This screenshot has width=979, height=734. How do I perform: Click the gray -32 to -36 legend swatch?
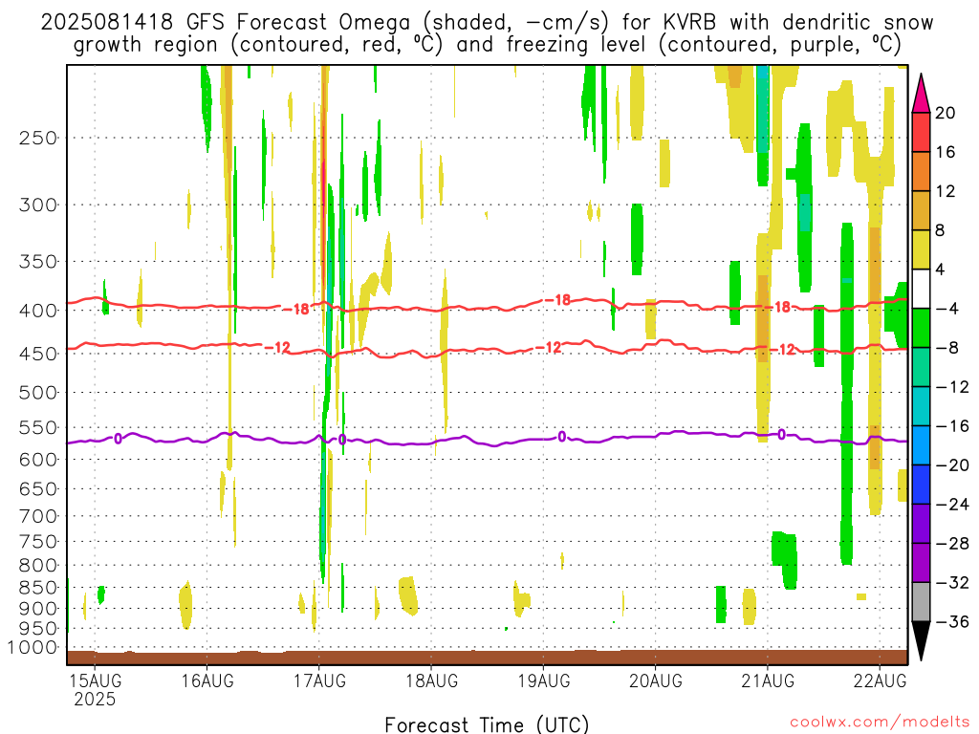[x=921, y=602]
